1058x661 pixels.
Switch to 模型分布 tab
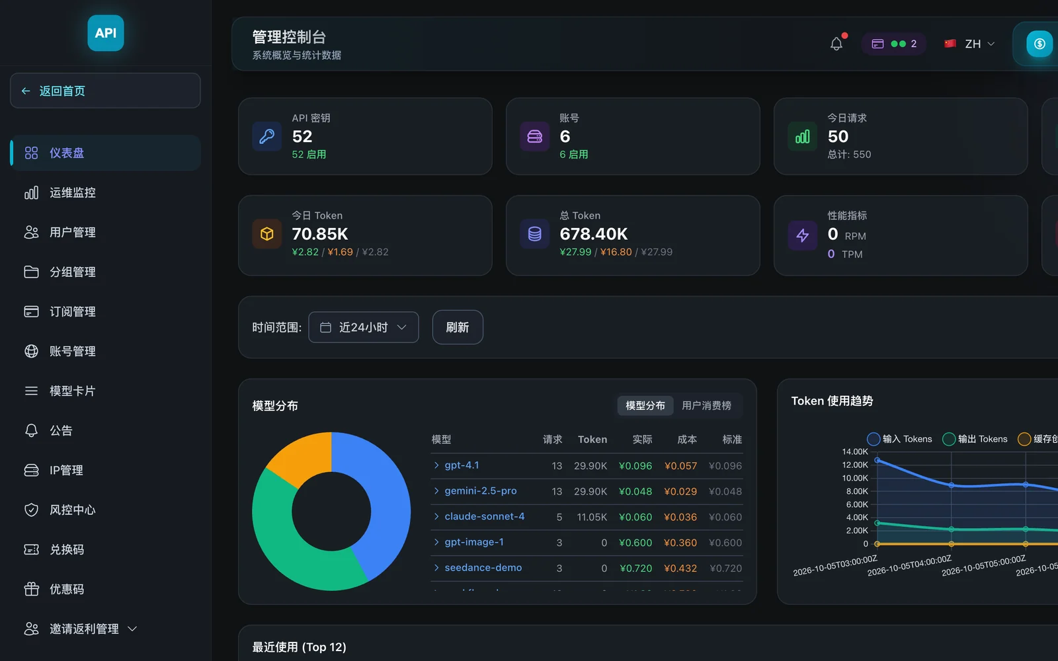click(x=645, y=405)
